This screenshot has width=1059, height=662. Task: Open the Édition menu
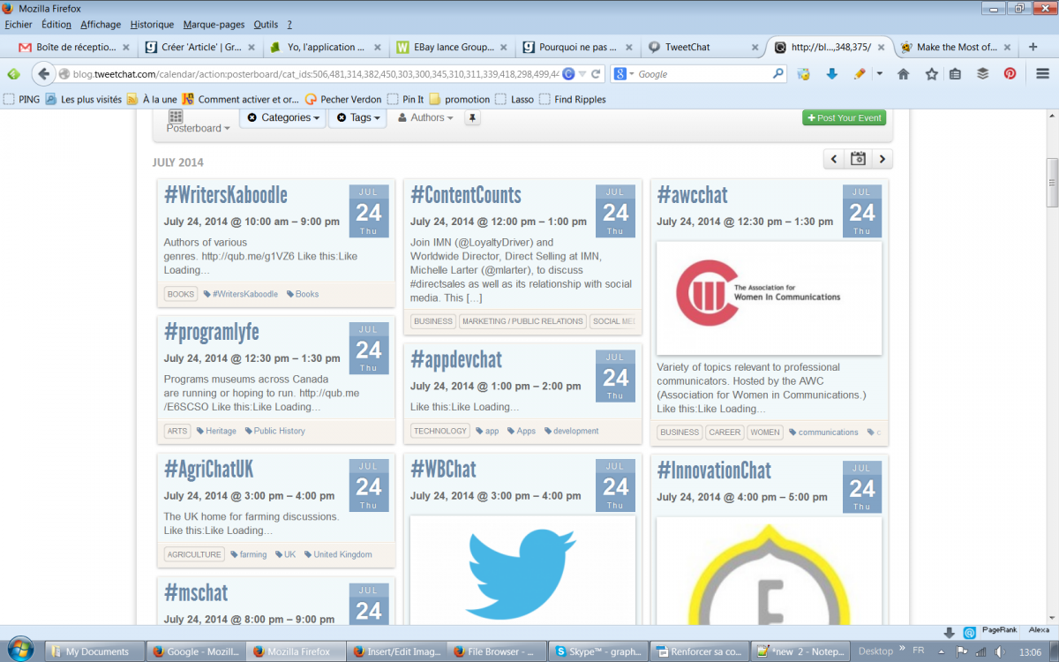click(56, 25)
